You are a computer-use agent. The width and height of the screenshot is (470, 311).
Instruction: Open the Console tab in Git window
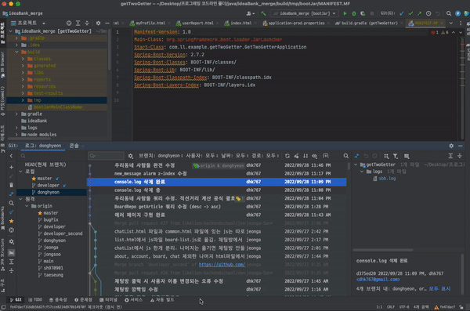click(74, 146)
